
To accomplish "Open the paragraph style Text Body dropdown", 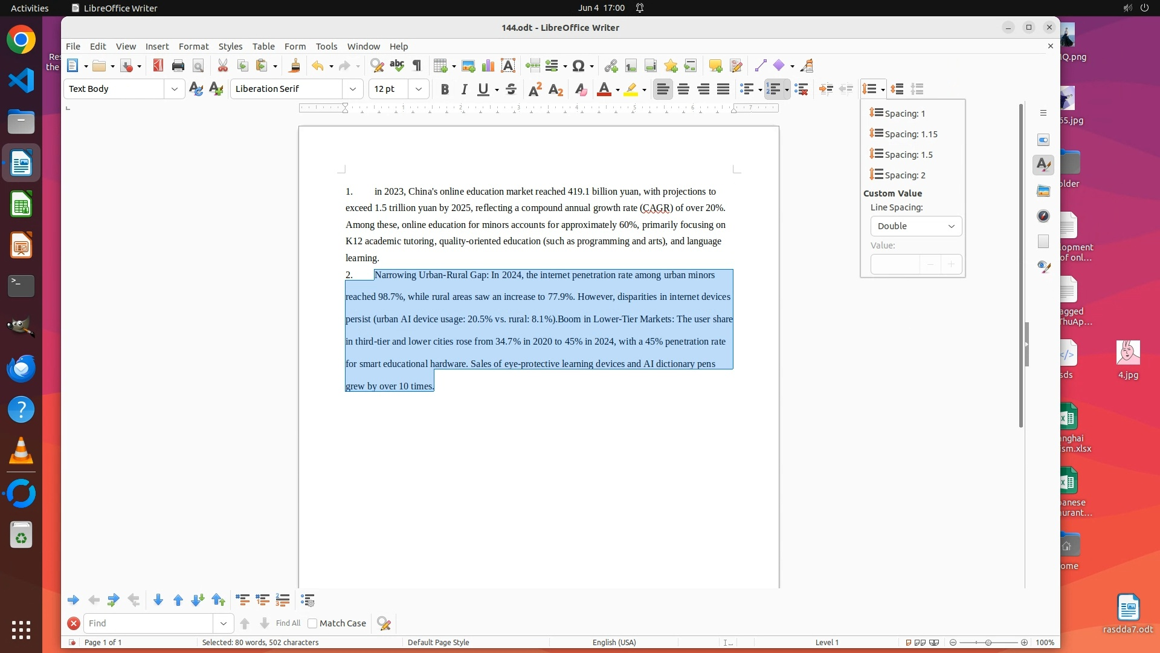I will tap(174, 89).
